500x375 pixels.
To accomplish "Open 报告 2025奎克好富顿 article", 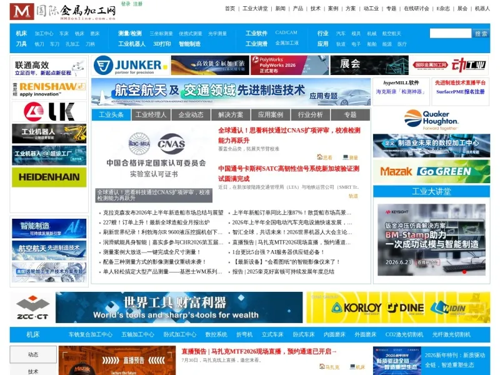I will point(283,272).
